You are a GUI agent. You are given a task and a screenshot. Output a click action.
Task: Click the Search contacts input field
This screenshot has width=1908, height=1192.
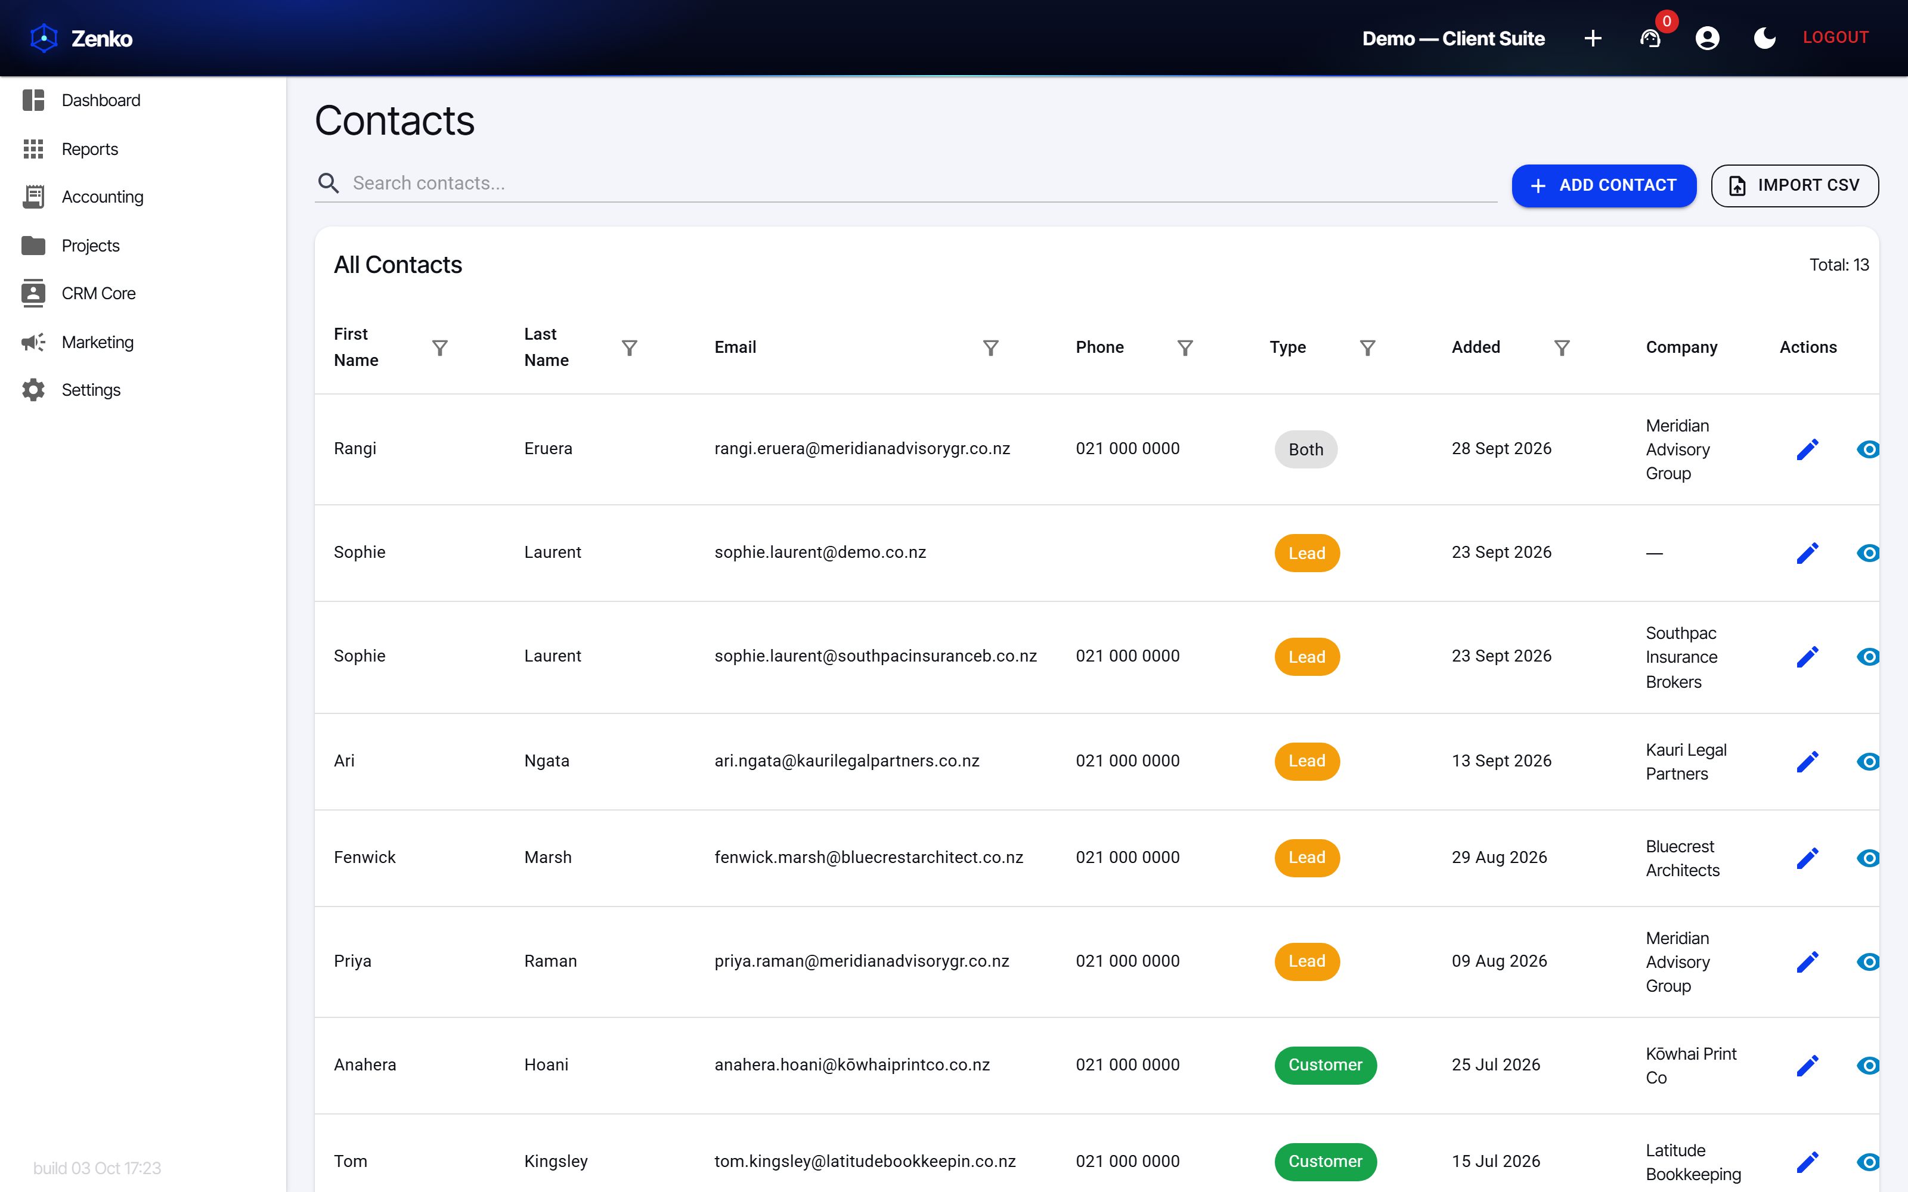[905, 183]
